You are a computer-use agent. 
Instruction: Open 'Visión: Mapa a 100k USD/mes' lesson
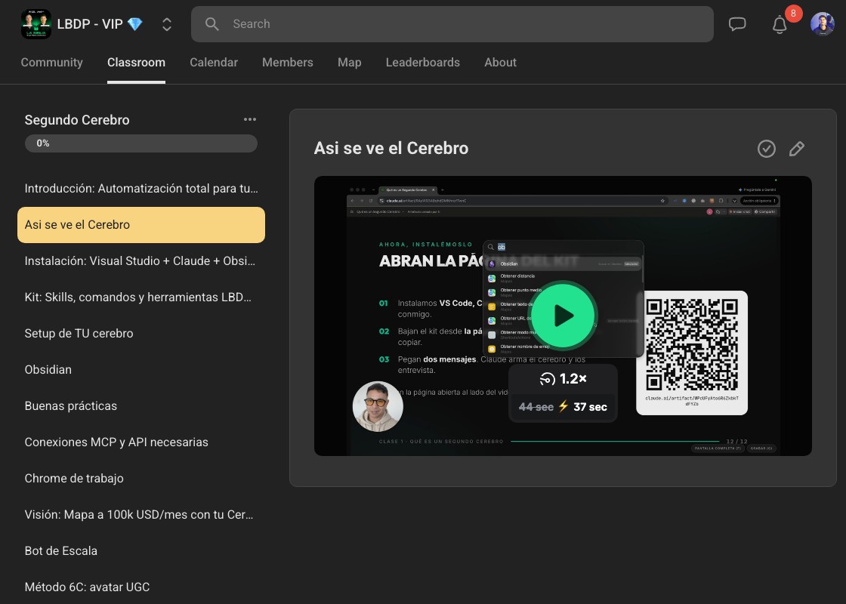pos(141,514)
